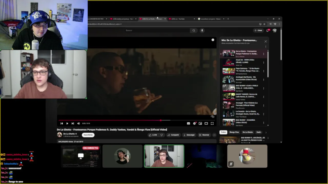Select the highlighted glasses participant tile
The width and height of the screenshot is (328, 184).
click(x=164, y=156)
